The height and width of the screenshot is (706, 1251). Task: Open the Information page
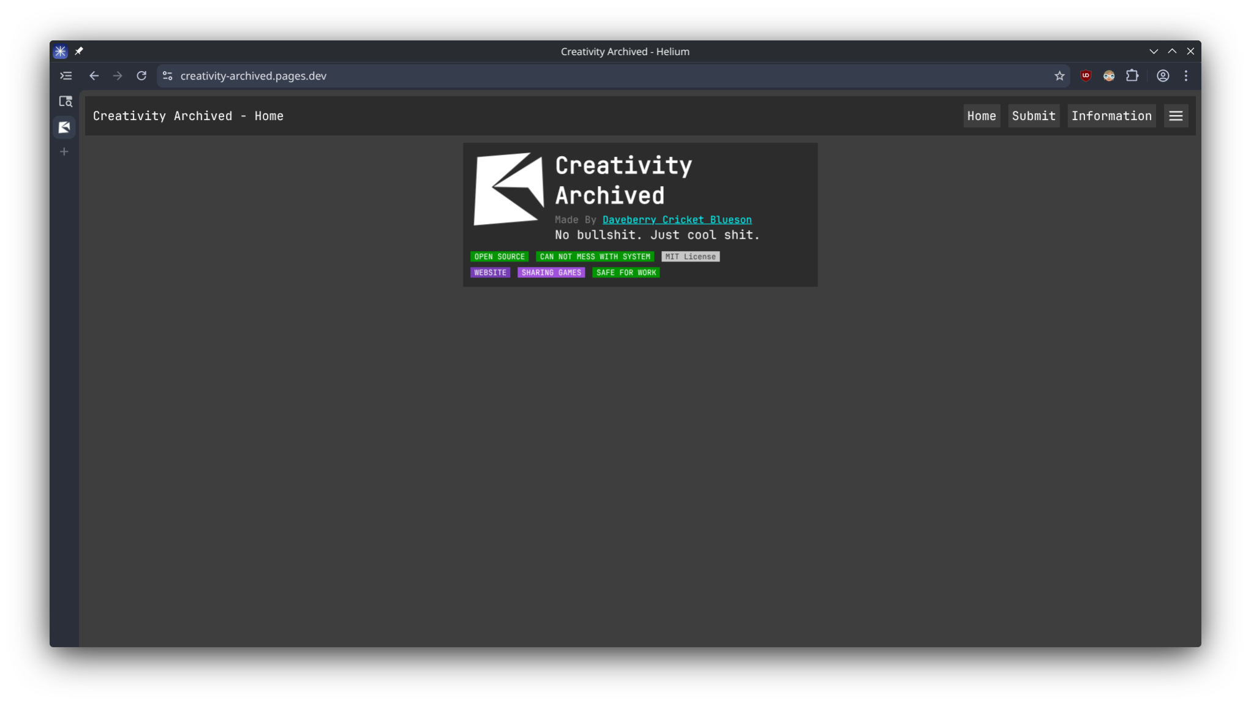(1111, 116)
